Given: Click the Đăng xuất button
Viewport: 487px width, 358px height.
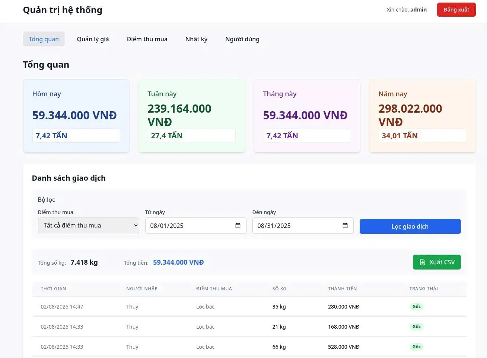Looking at the screenshot, I should pos(456,10).
